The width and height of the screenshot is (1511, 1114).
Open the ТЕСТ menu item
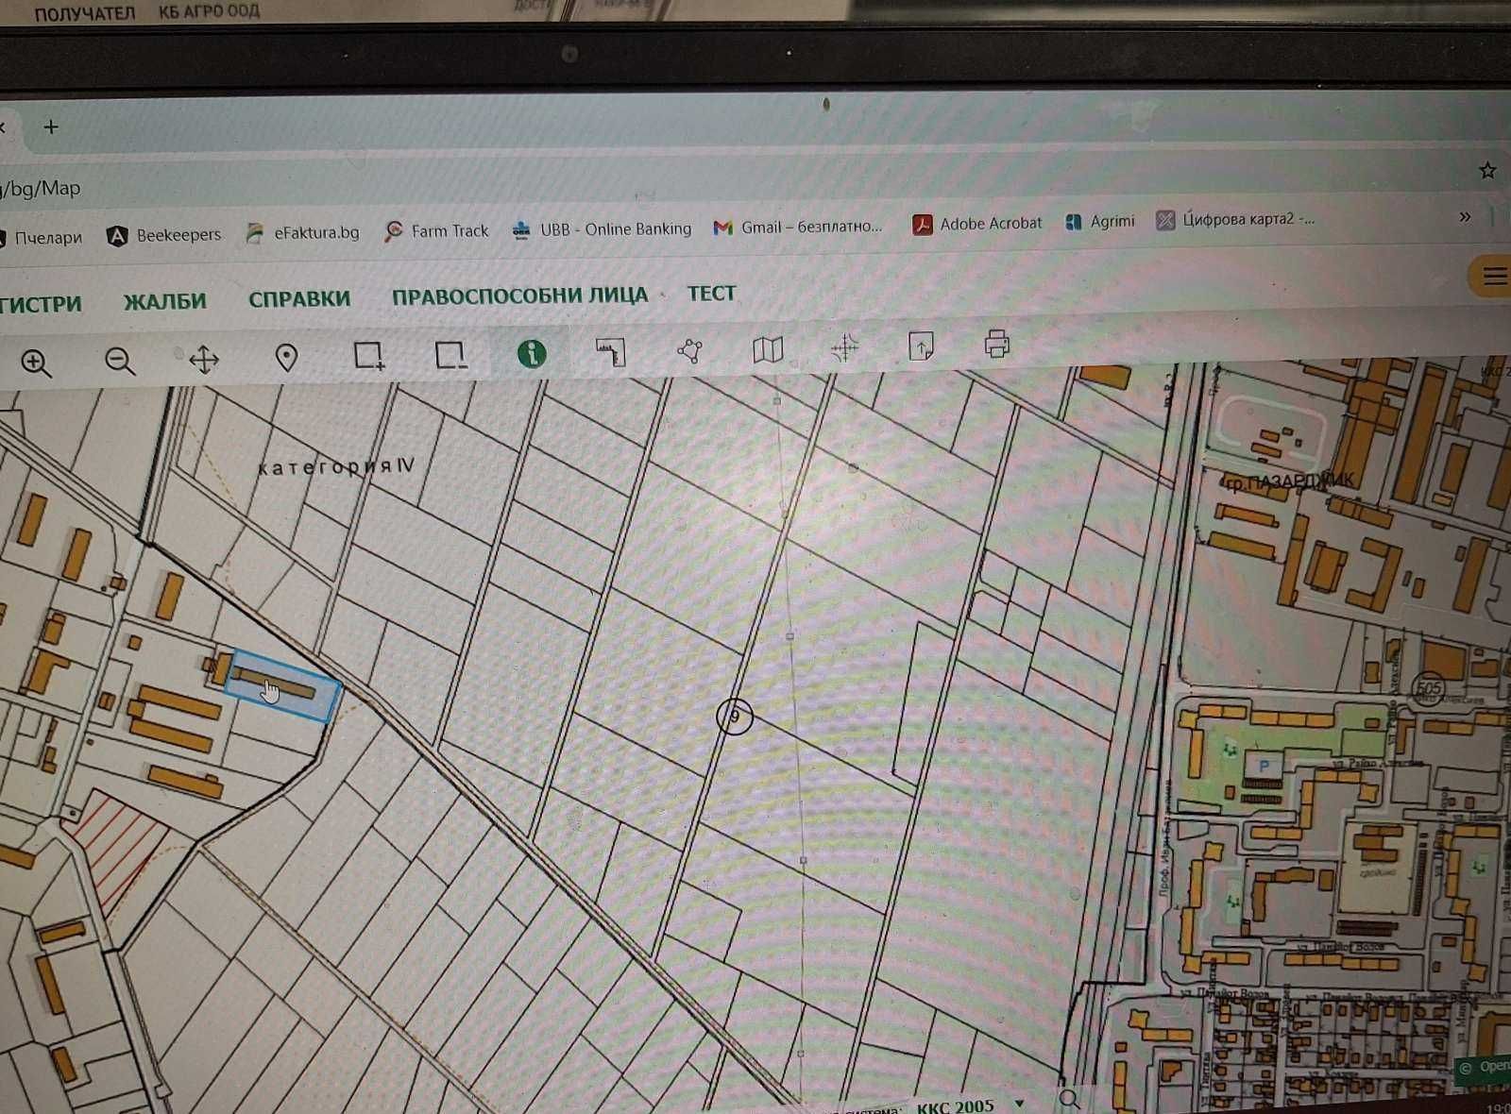coord(711,293)
